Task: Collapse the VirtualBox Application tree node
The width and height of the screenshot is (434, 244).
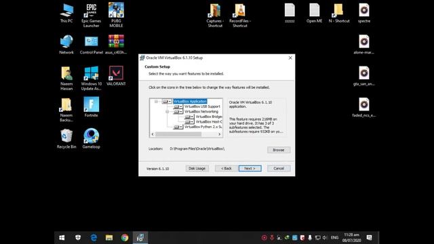Action: [x=156, y=102]
